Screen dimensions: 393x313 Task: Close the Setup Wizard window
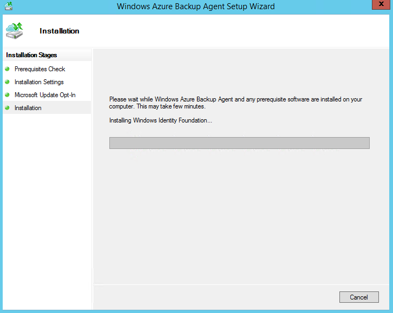tap(381, 4)
